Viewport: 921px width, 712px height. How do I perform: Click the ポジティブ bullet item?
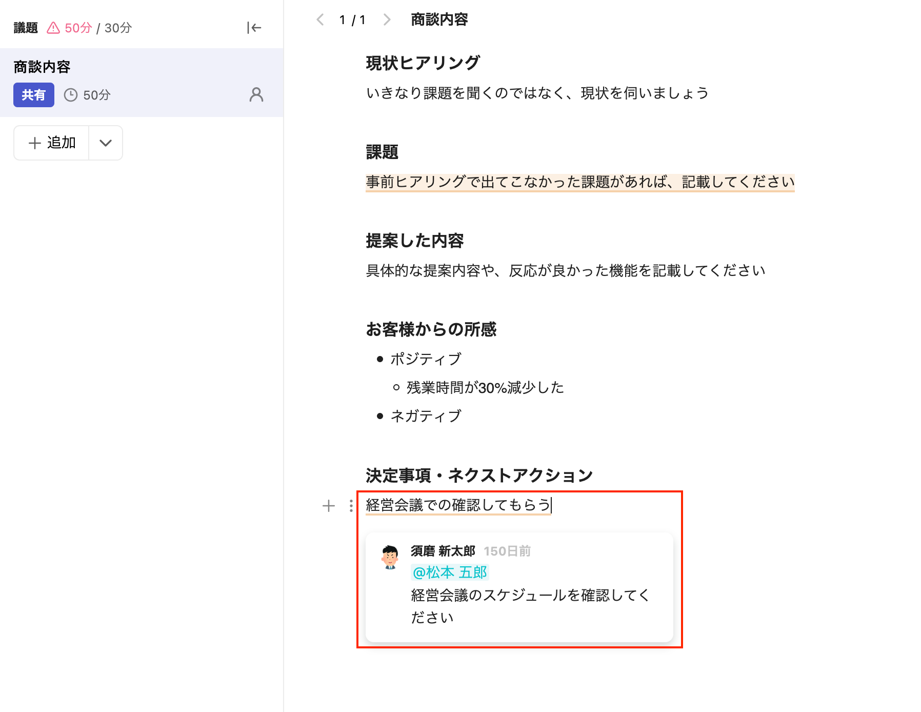(426, 359)
